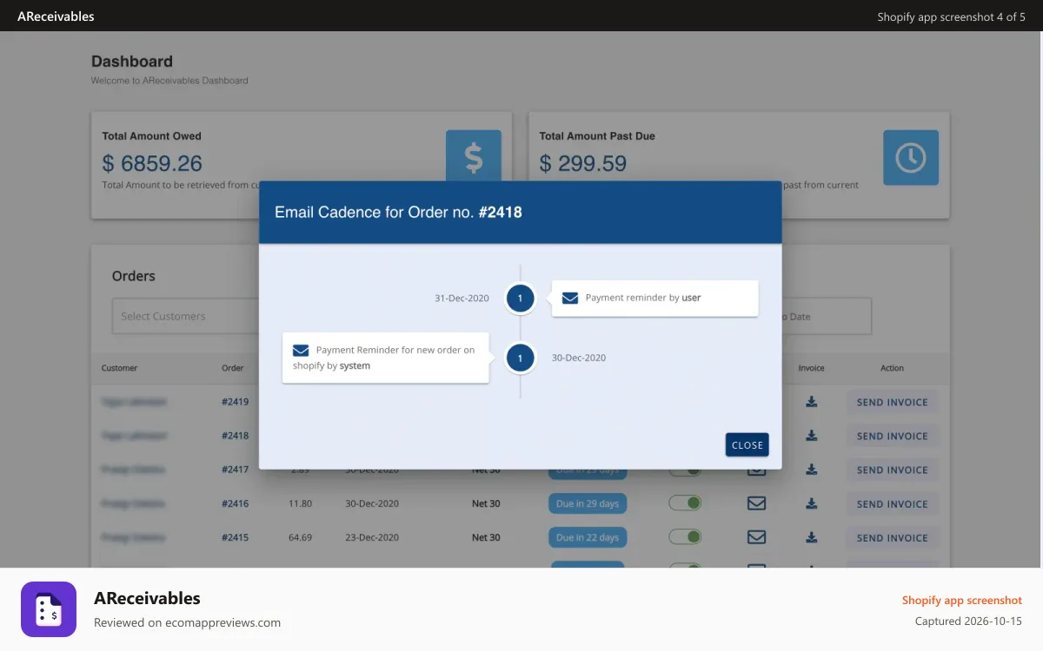Click the Payment reminder by user card
Image resolution: width=1043 pixels, height=651 pixels.
click(655, 298)
